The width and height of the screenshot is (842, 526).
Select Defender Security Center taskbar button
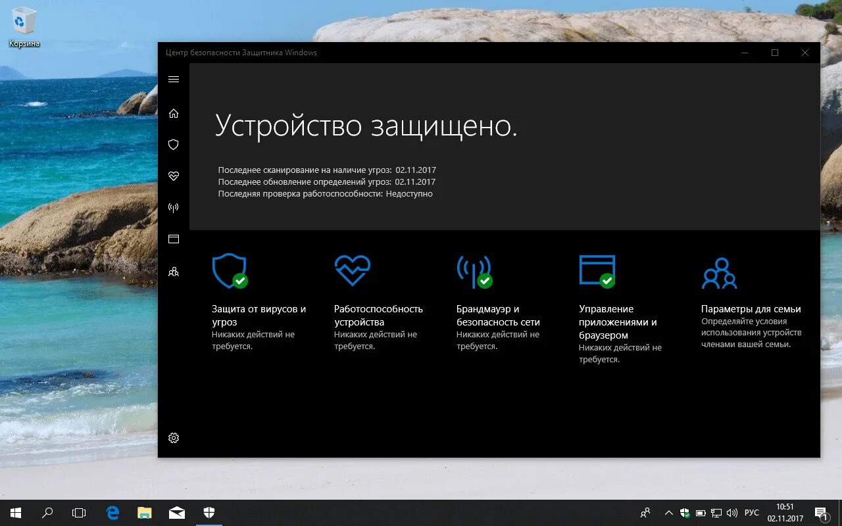209,513
